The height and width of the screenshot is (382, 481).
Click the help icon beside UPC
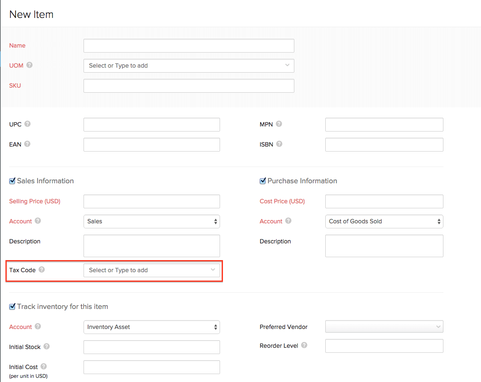[x=28, y=124]
